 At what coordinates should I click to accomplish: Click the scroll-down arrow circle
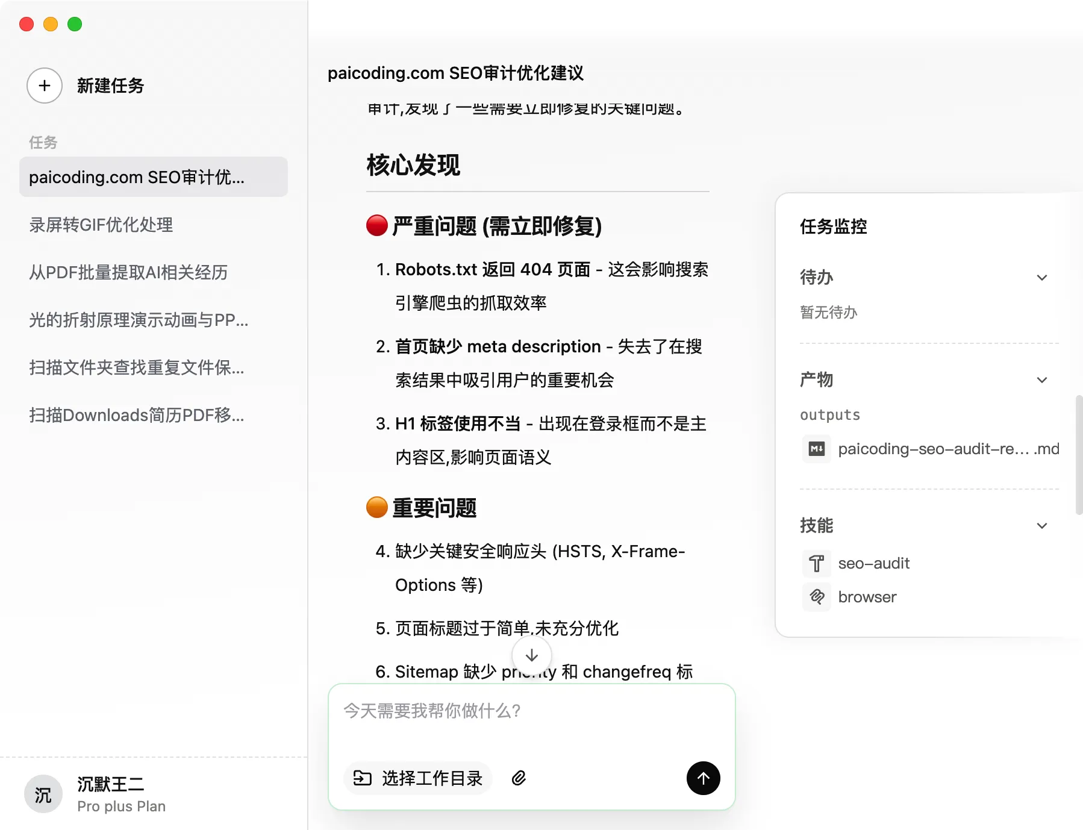click(532, 655)
